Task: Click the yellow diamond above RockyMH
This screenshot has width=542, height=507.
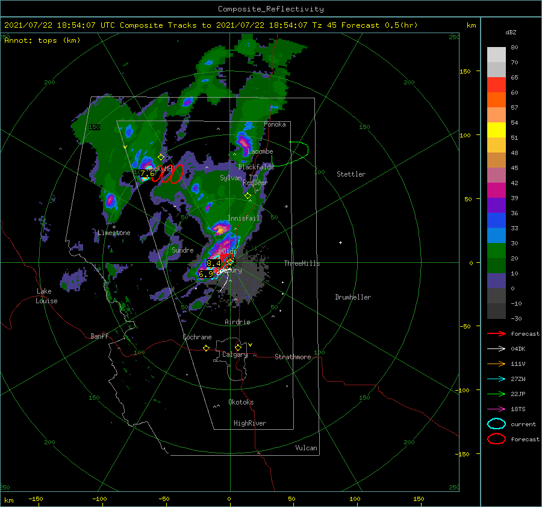Action: (x=161, y=157)
